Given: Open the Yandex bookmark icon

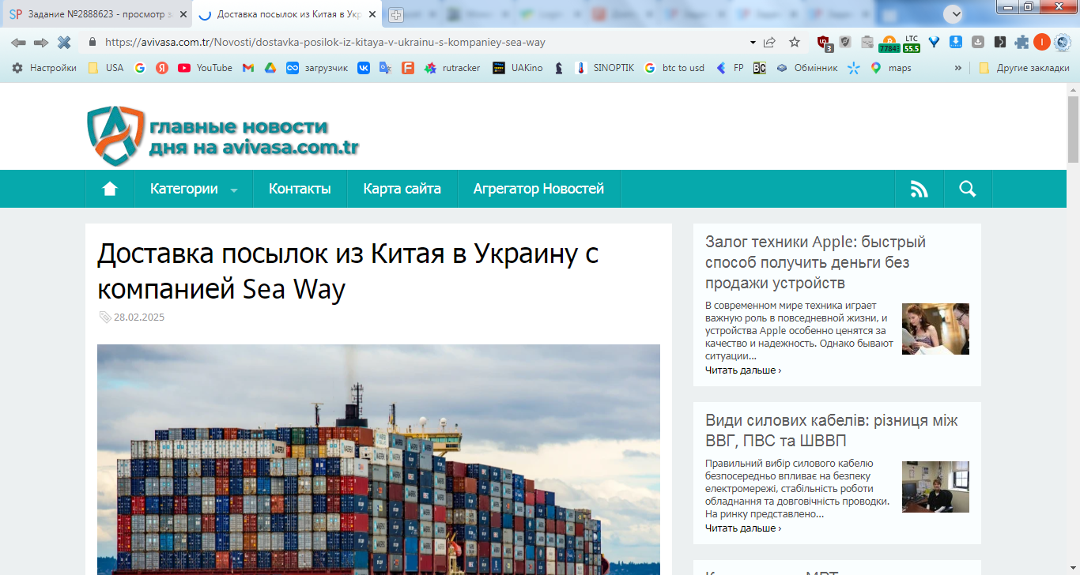Looking at the screenshot, I should click(x=162, y=68).
